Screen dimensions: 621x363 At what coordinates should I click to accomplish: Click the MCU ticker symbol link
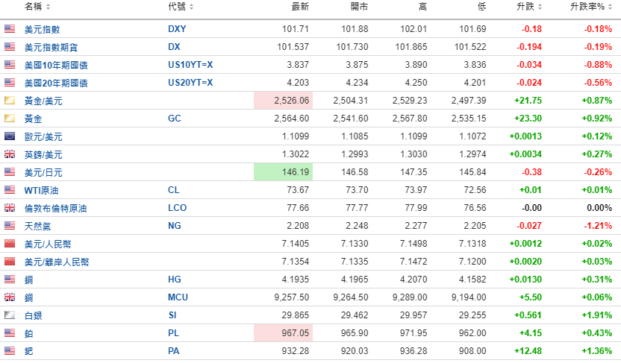tap(178, 297)
